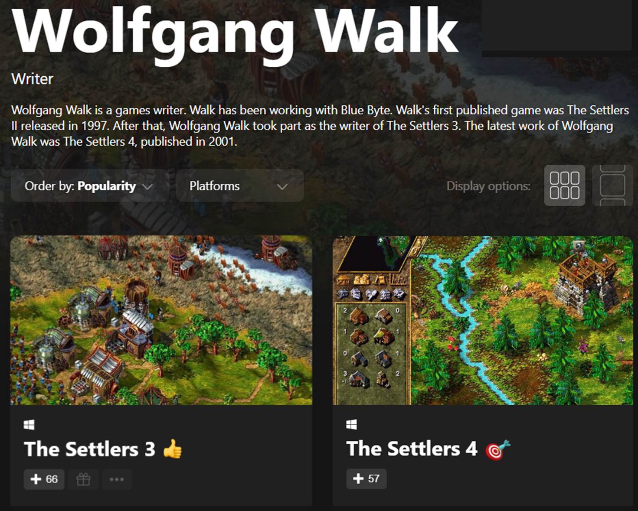Click Windows platform icon on Settlers 4

pyautogui.click(x=352, y=425)
